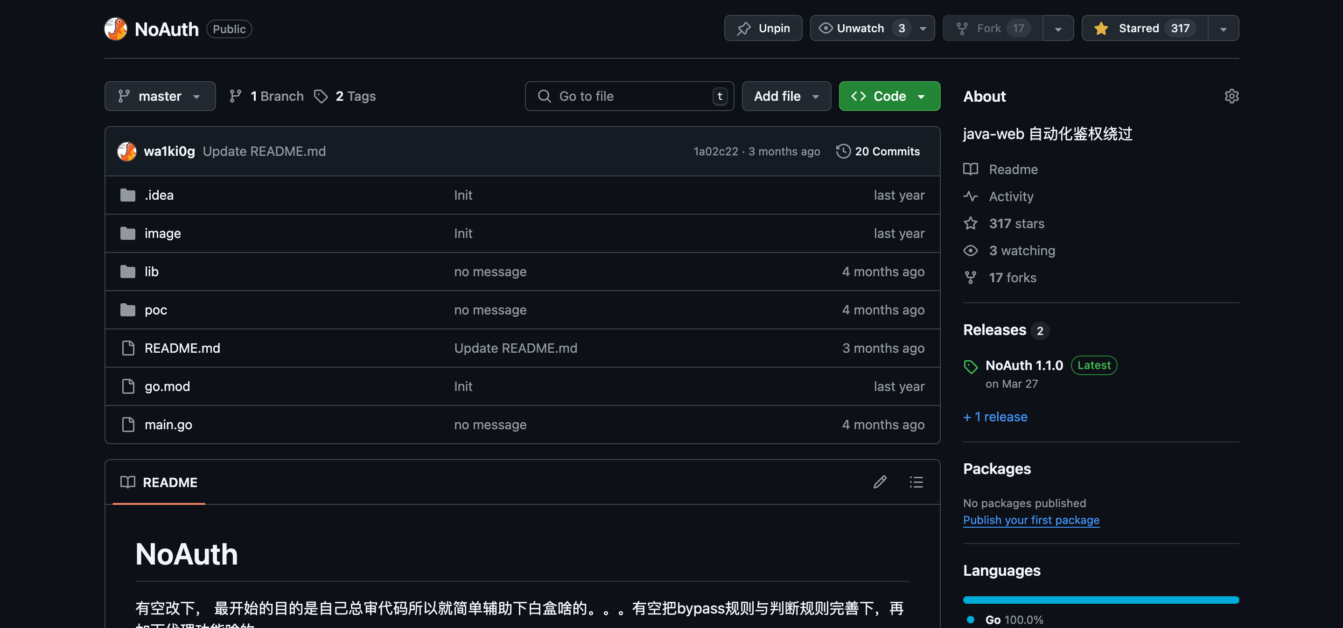Open the star lists dropdown arrow
The height and width of the screenshot is (628, 1343).
point(1223,28)
